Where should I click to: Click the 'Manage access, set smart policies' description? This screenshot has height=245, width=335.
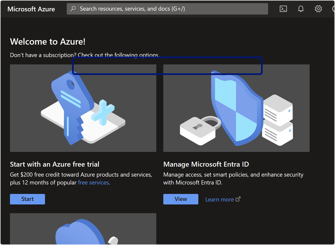(x=233, y=179)
